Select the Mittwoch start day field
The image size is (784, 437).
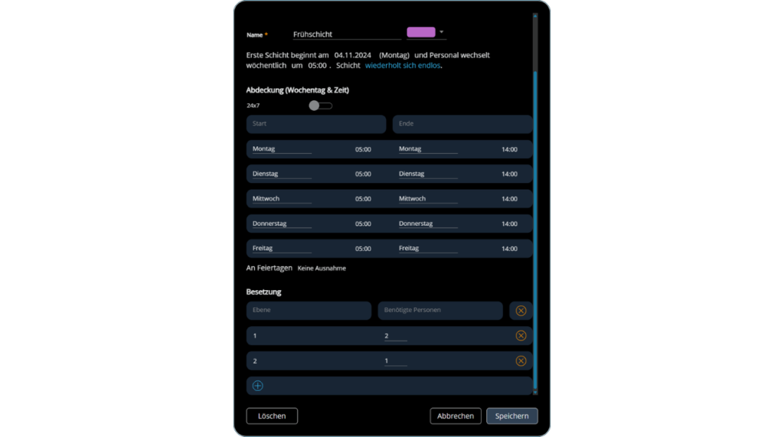tap(282, 198)
